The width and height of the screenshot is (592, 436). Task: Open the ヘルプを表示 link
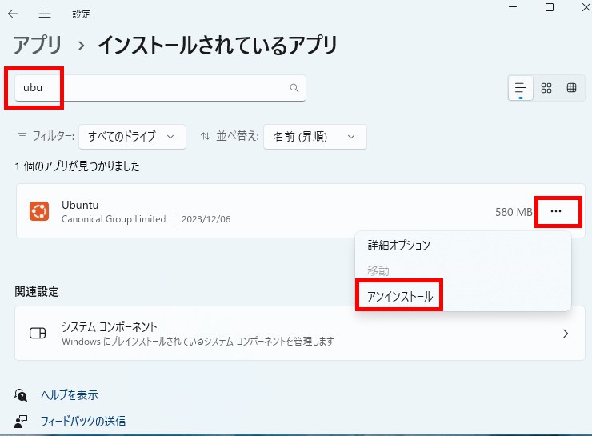pyautogui.click(x=70, y=395)
